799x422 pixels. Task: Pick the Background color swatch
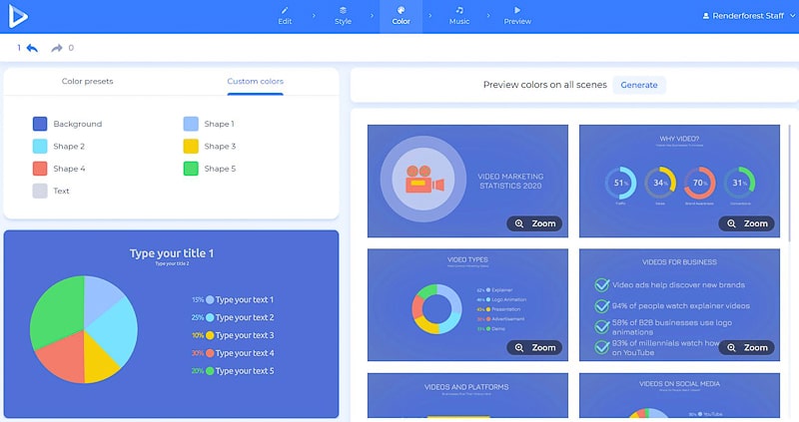(x=40, y=124)
